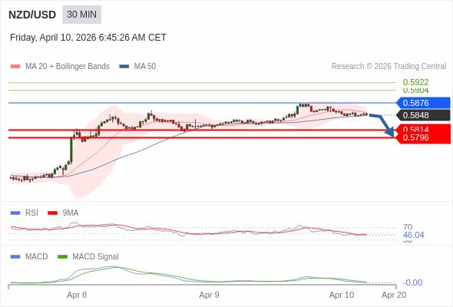Click the 30 MIN timeframe badge

click(x=81, y=15)
